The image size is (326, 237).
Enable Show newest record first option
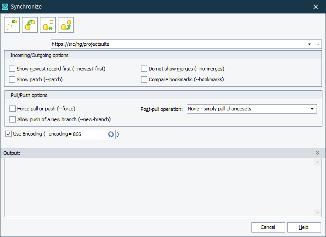12,69
